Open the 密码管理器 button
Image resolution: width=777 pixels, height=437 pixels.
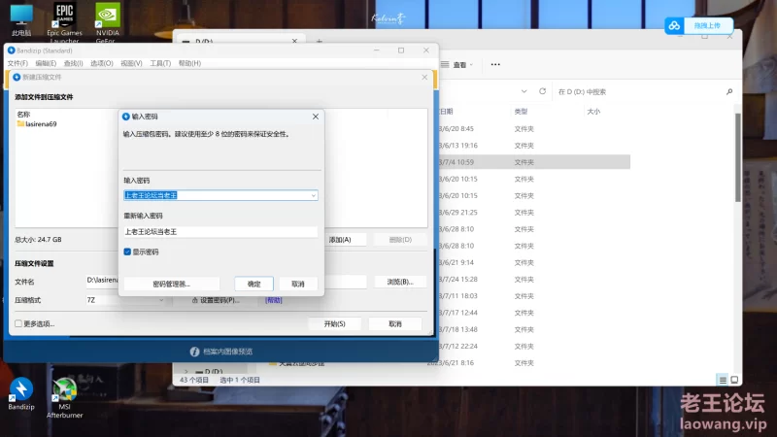point(172,284)
